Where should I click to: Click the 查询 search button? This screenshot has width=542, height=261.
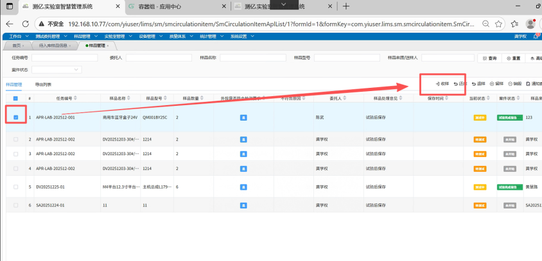pos(489,58)
